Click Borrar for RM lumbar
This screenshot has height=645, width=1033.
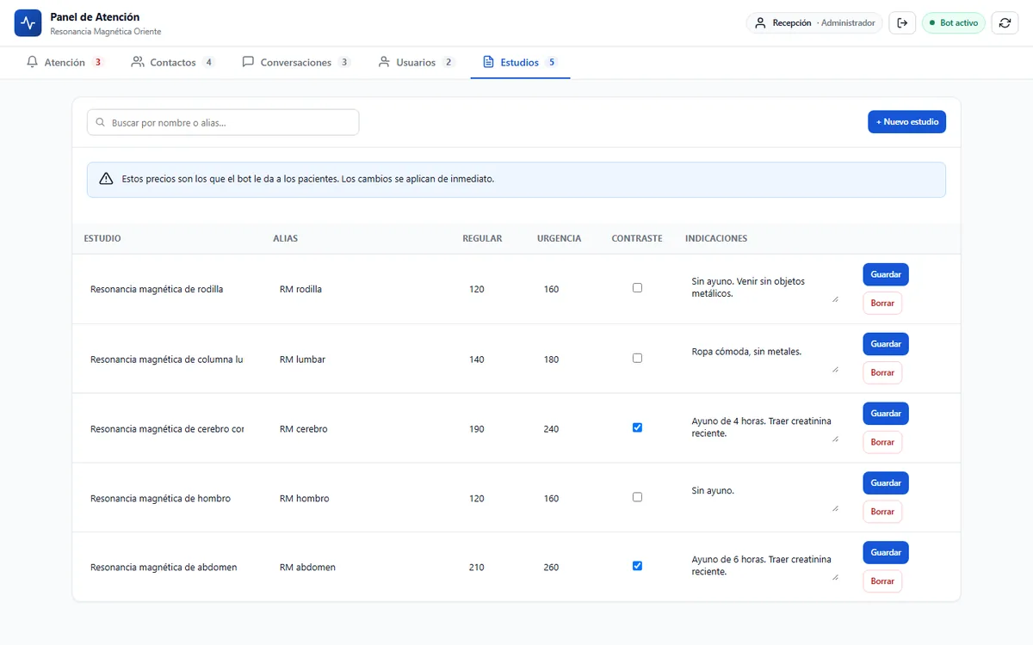tap(882, 372)
